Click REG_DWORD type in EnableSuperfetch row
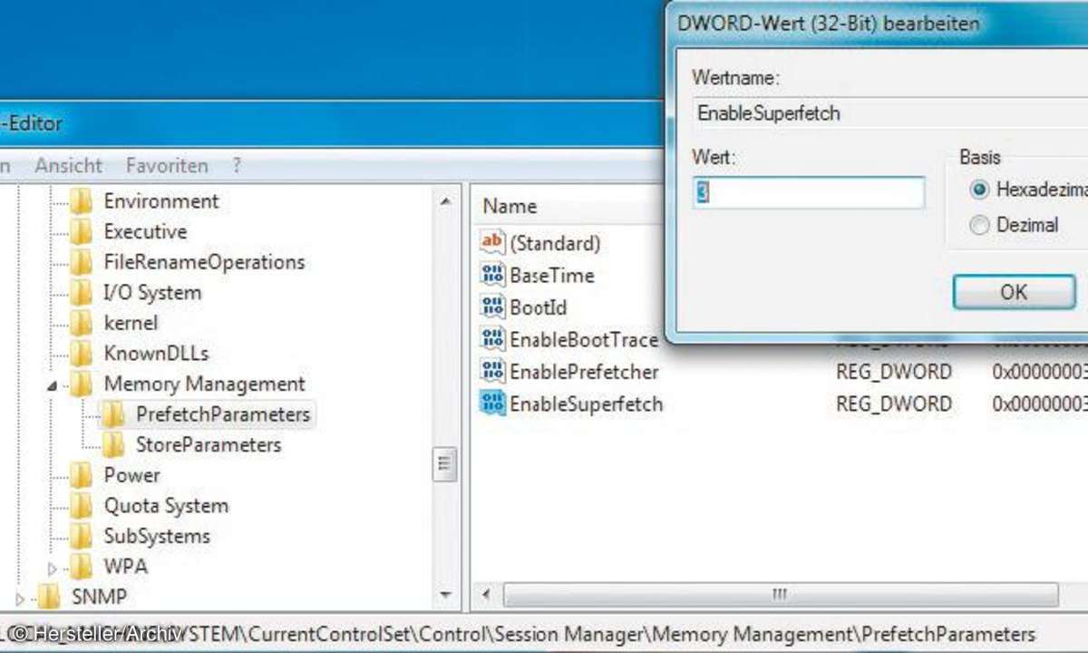This screenshot has width=1088, height=653. pyautogui.click(x=894, y=404)
